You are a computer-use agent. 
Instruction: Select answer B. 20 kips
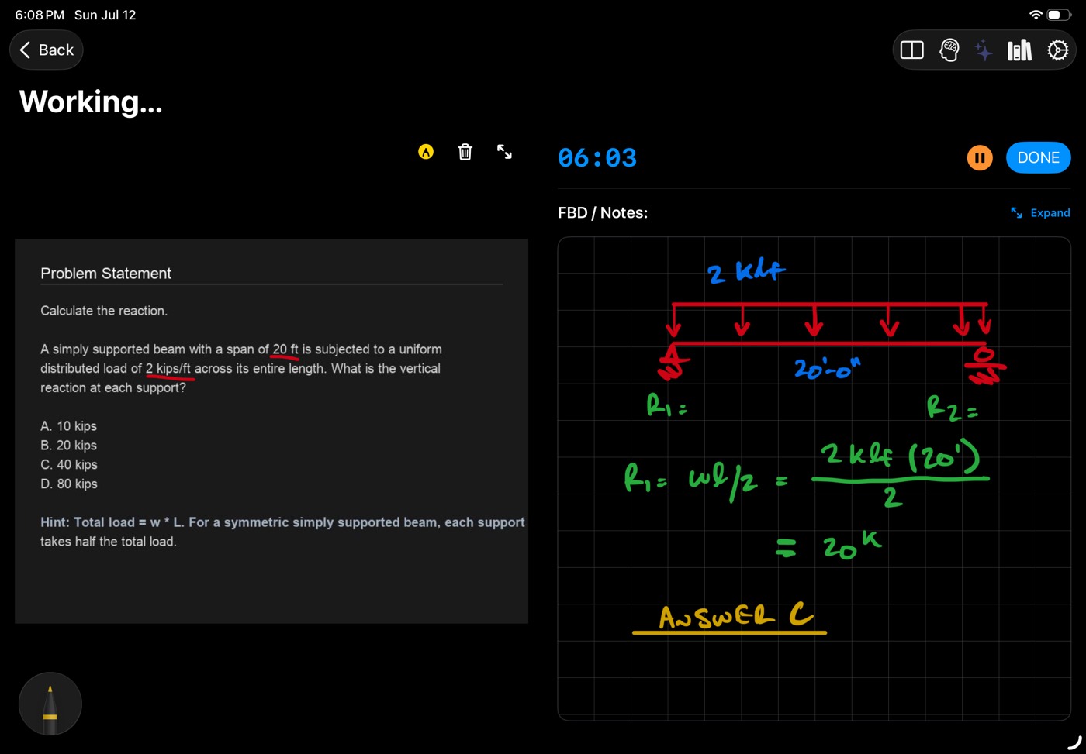(69, 446)
